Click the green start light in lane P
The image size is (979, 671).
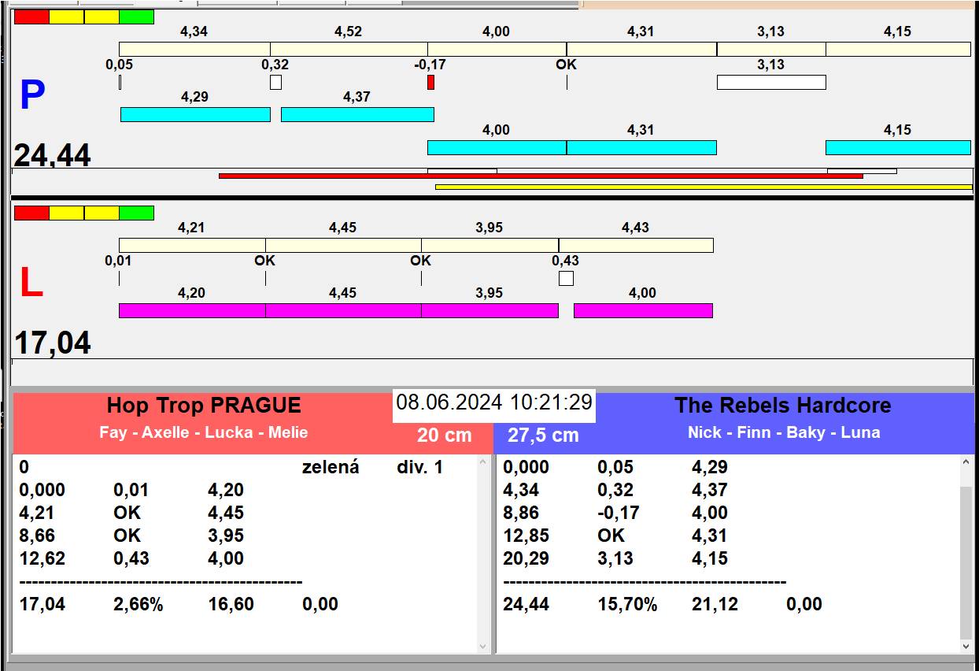136,17
